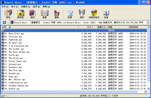
Task: Open the File (文件) menu
Action: (x=5, y=7)
